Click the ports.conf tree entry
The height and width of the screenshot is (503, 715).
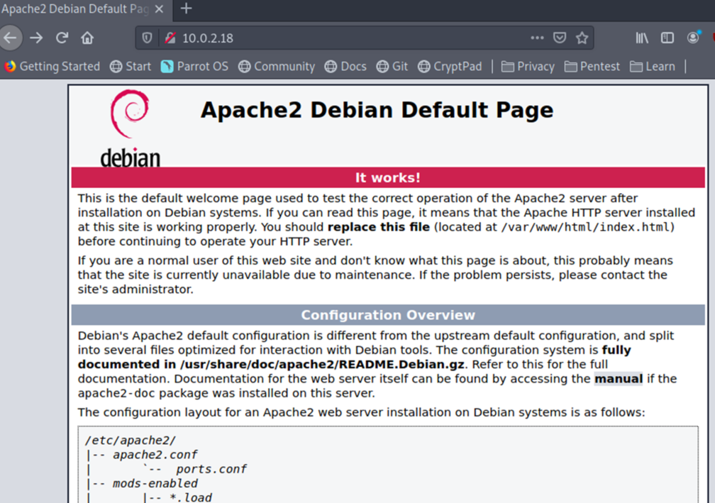tap(211, 469)
